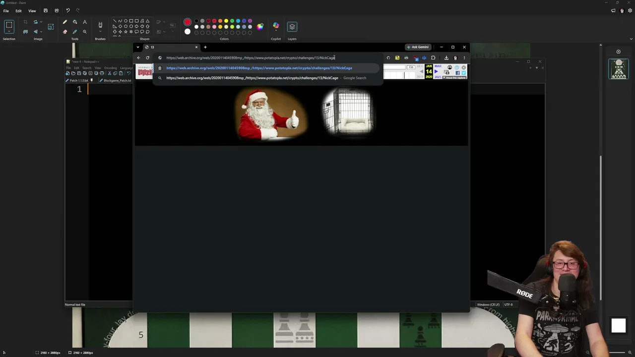Open the Notepad++ Search menu
Viewport: 635px width, 357px height.
point(87,68)
